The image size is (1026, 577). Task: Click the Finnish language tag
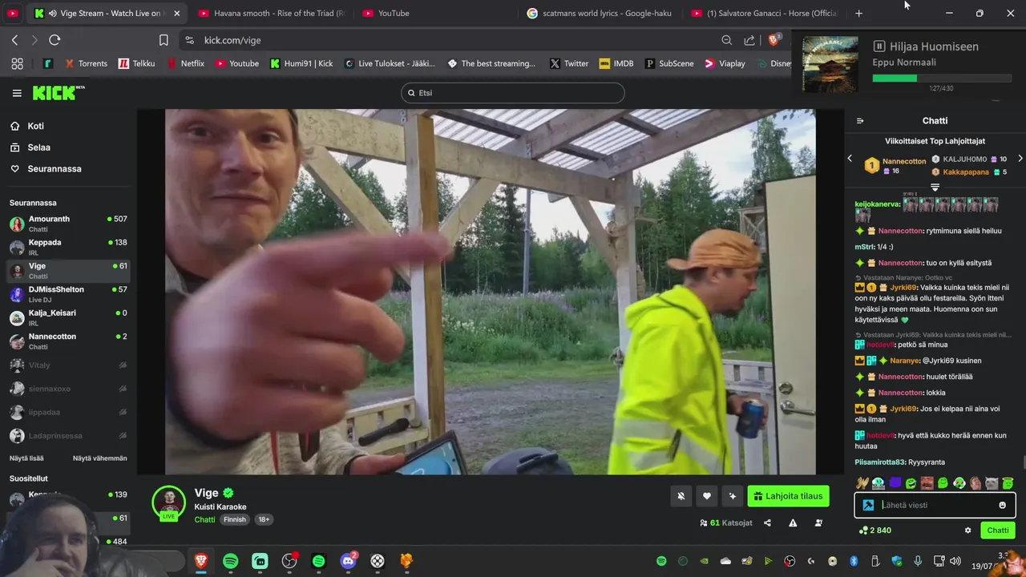coord(235,519)
